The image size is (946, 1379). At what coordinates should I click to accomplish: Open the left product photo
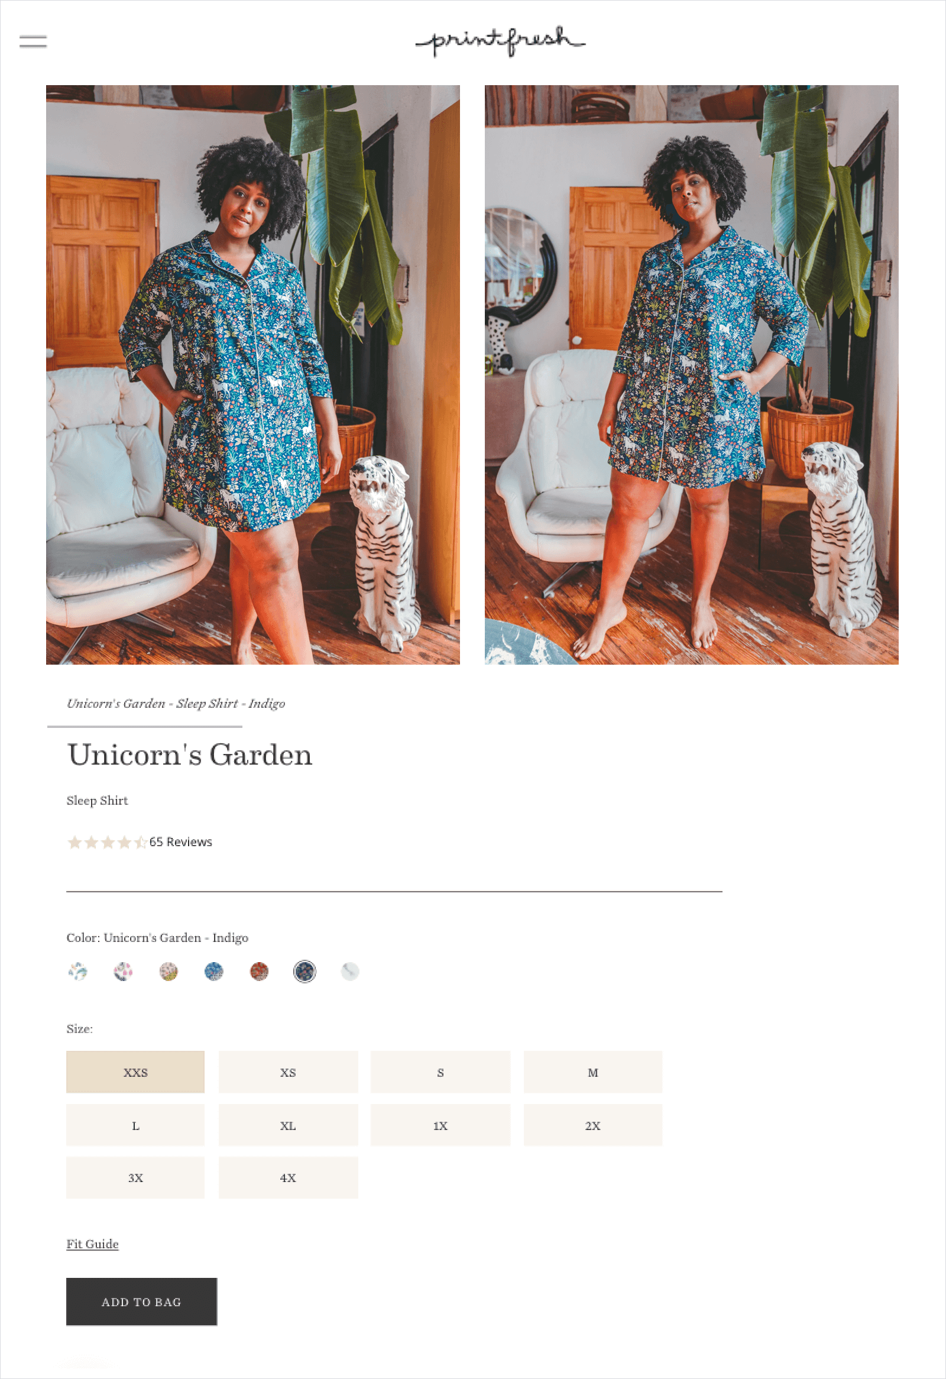click(x=253, y=374)
